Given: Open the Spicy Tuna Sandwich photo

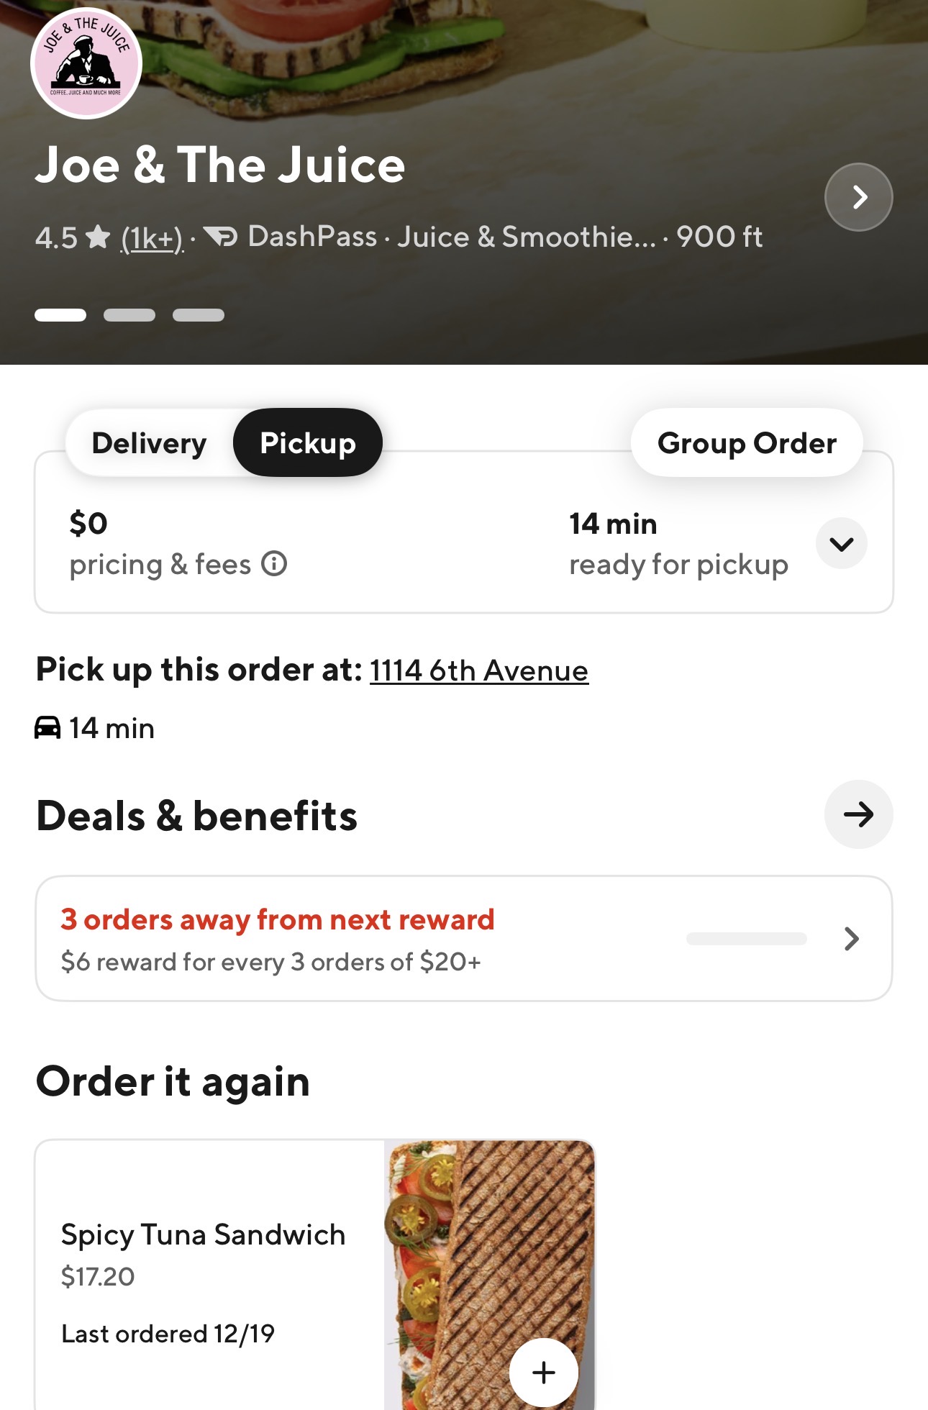Looking at the screenshot, I should point(489,1252).
